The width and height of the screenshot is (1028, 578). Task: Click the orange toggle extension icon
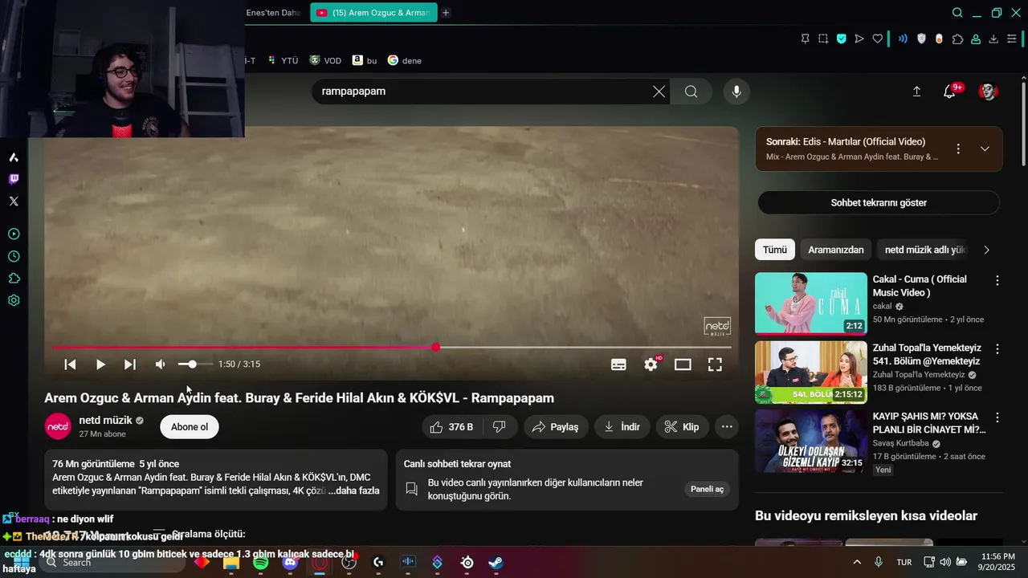[x=939, y=39]
